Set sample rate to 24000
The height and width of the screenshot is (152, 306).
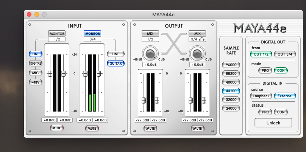coord(231,109)
